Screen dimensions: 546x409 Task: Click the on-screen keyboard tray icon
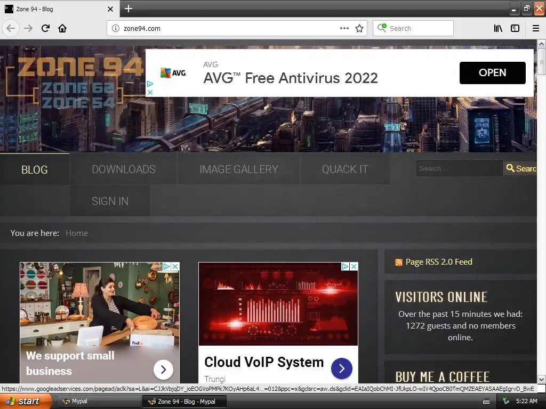[x=486, y=402]
